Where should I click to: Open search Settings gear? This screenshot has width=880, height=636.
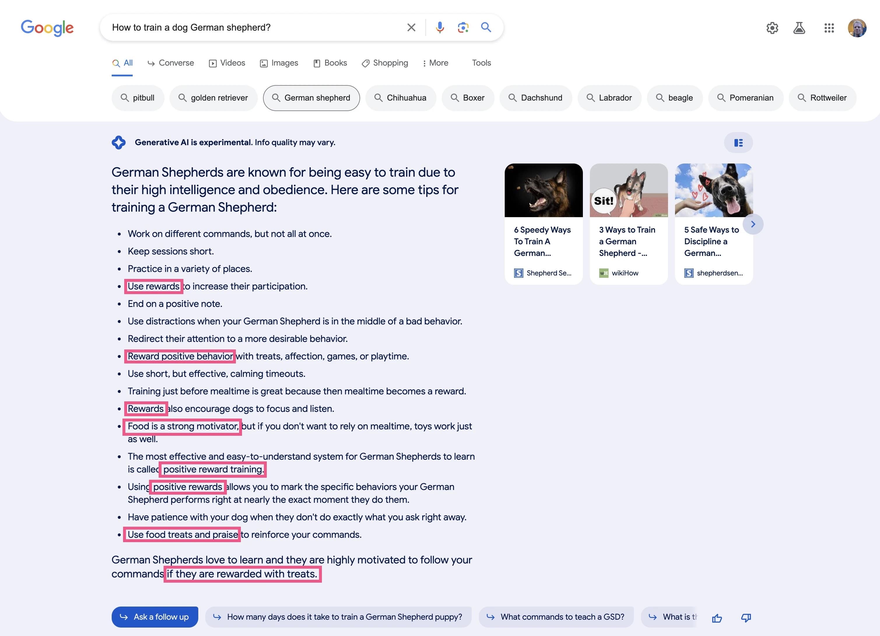[x=772, y=27]
